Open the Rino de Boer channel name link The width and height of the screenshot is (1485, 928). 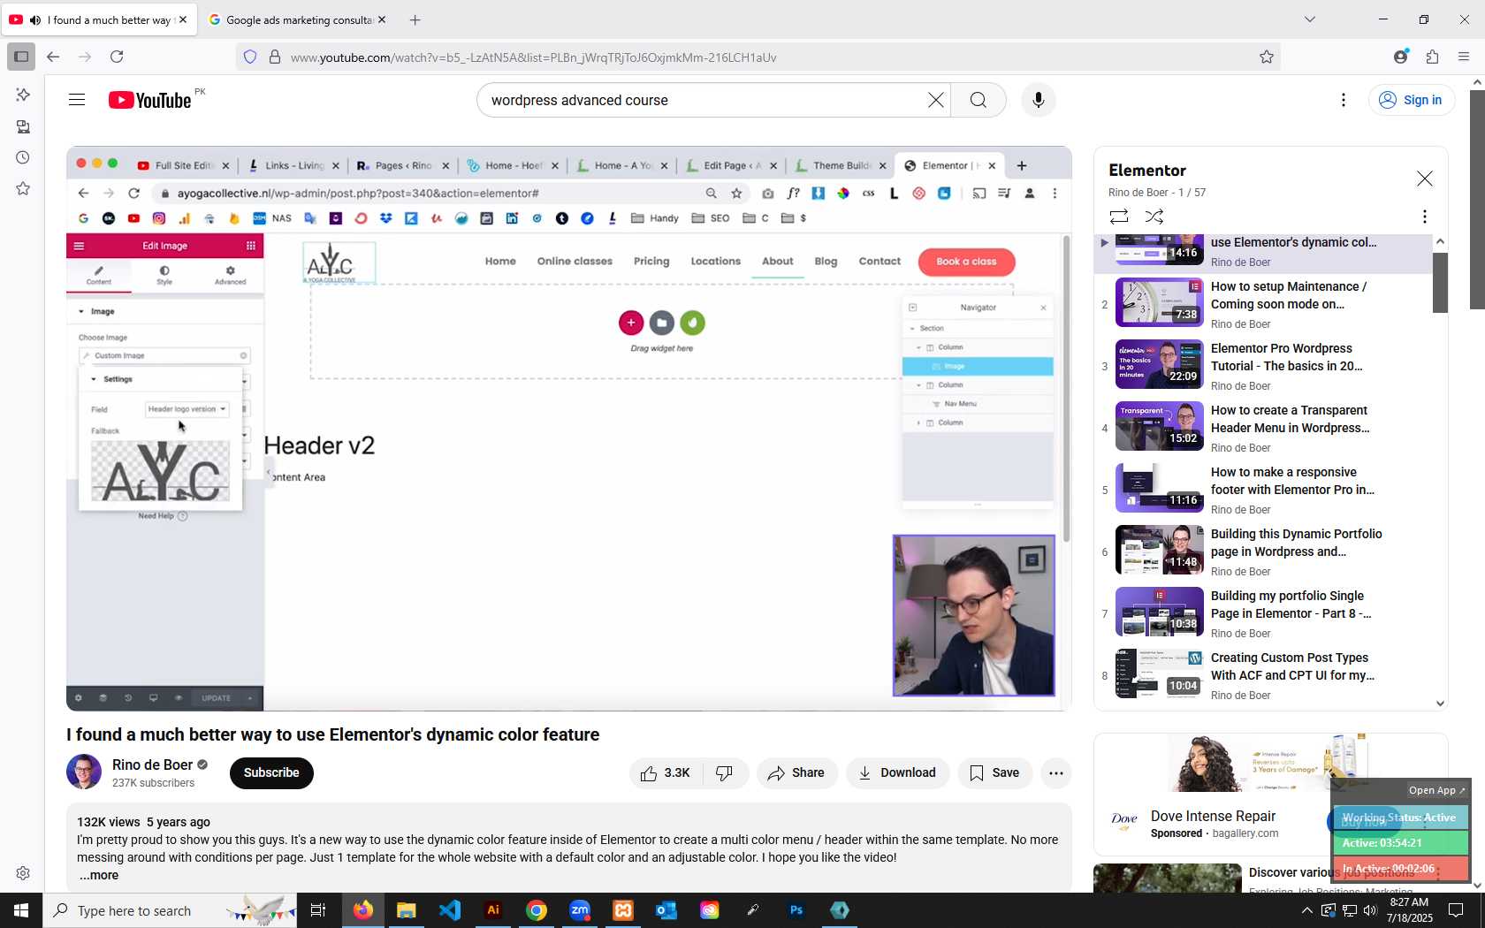(152, 765)
